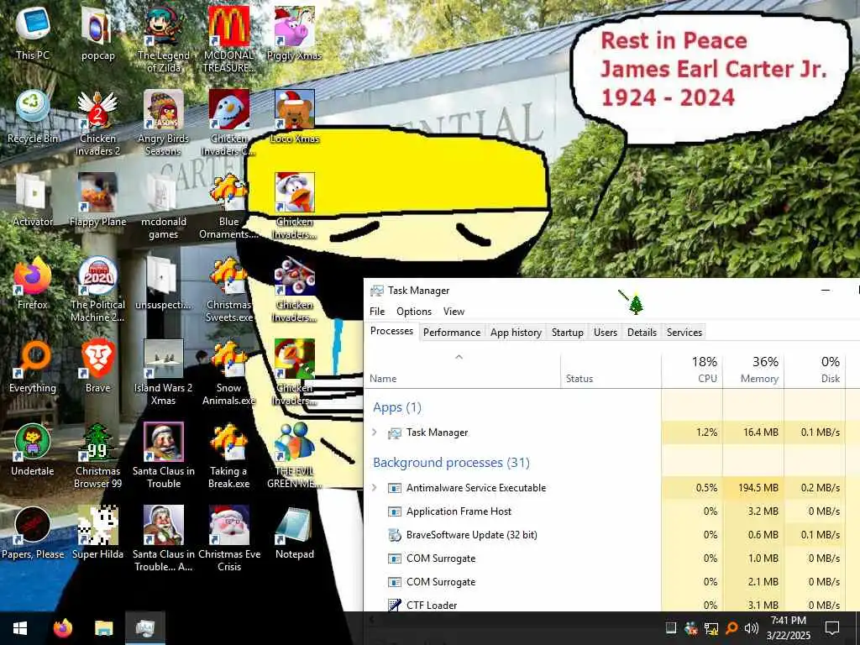The image size is (860, 645).
Task: Launch Santa Claus in Trouble shortcut
Action: tap(164, 455)
